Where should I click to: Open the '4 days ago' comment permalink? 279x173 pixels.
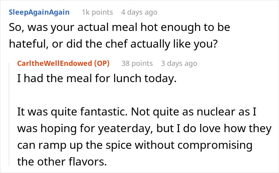pyautogui.click(x=139, y=12)
